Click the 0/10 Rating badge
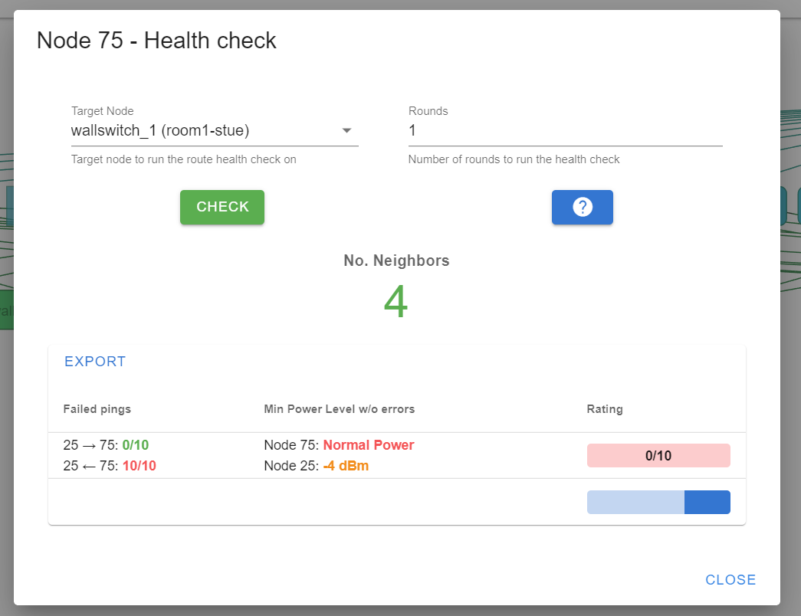The width and height of the screenshot is (801, 616). click(x=658, y=455)
